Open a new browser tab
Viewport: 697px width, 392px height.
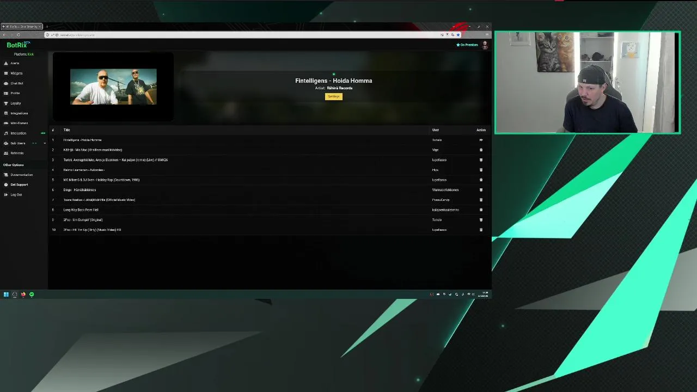[47, 27]
